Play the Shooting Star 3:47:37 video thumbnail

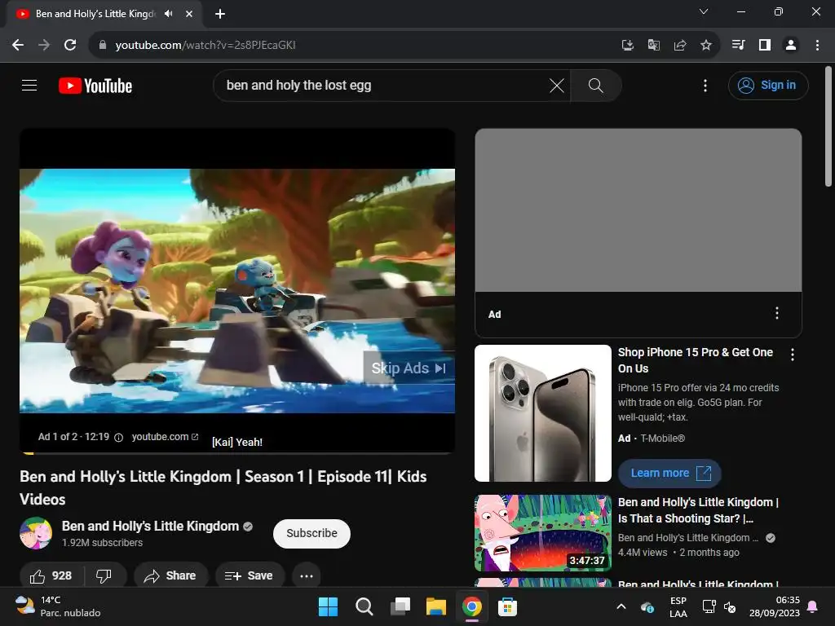(542, 533)
